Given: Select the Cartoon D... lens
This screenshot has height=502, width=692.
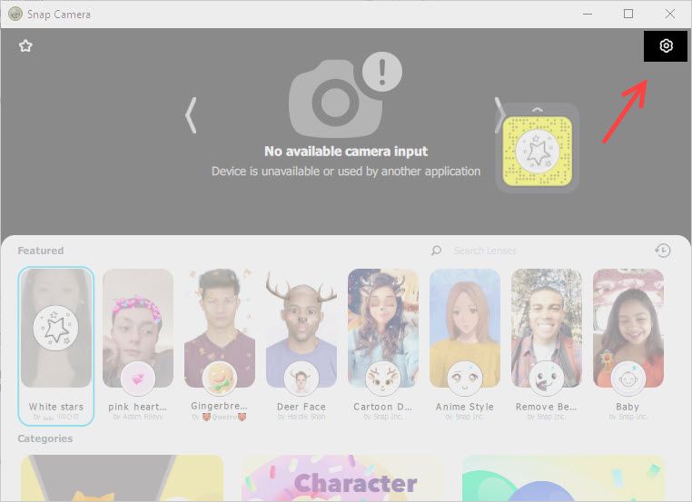Looking at the screenshot, I should [382, 346].
